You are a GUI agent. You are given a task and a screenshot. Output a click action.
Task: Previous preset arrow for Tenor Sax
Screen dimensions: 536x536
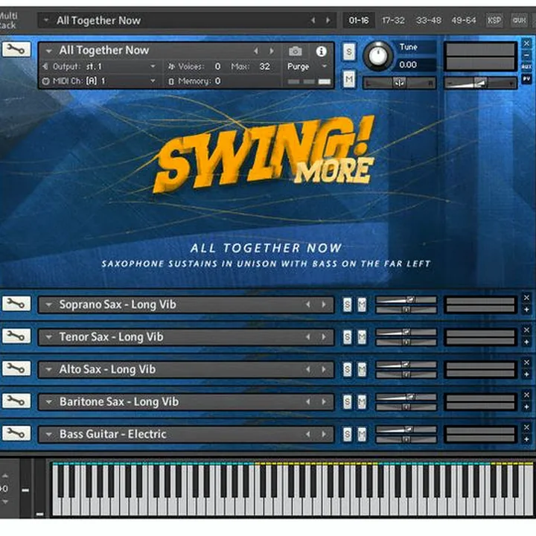coord(308,336)
